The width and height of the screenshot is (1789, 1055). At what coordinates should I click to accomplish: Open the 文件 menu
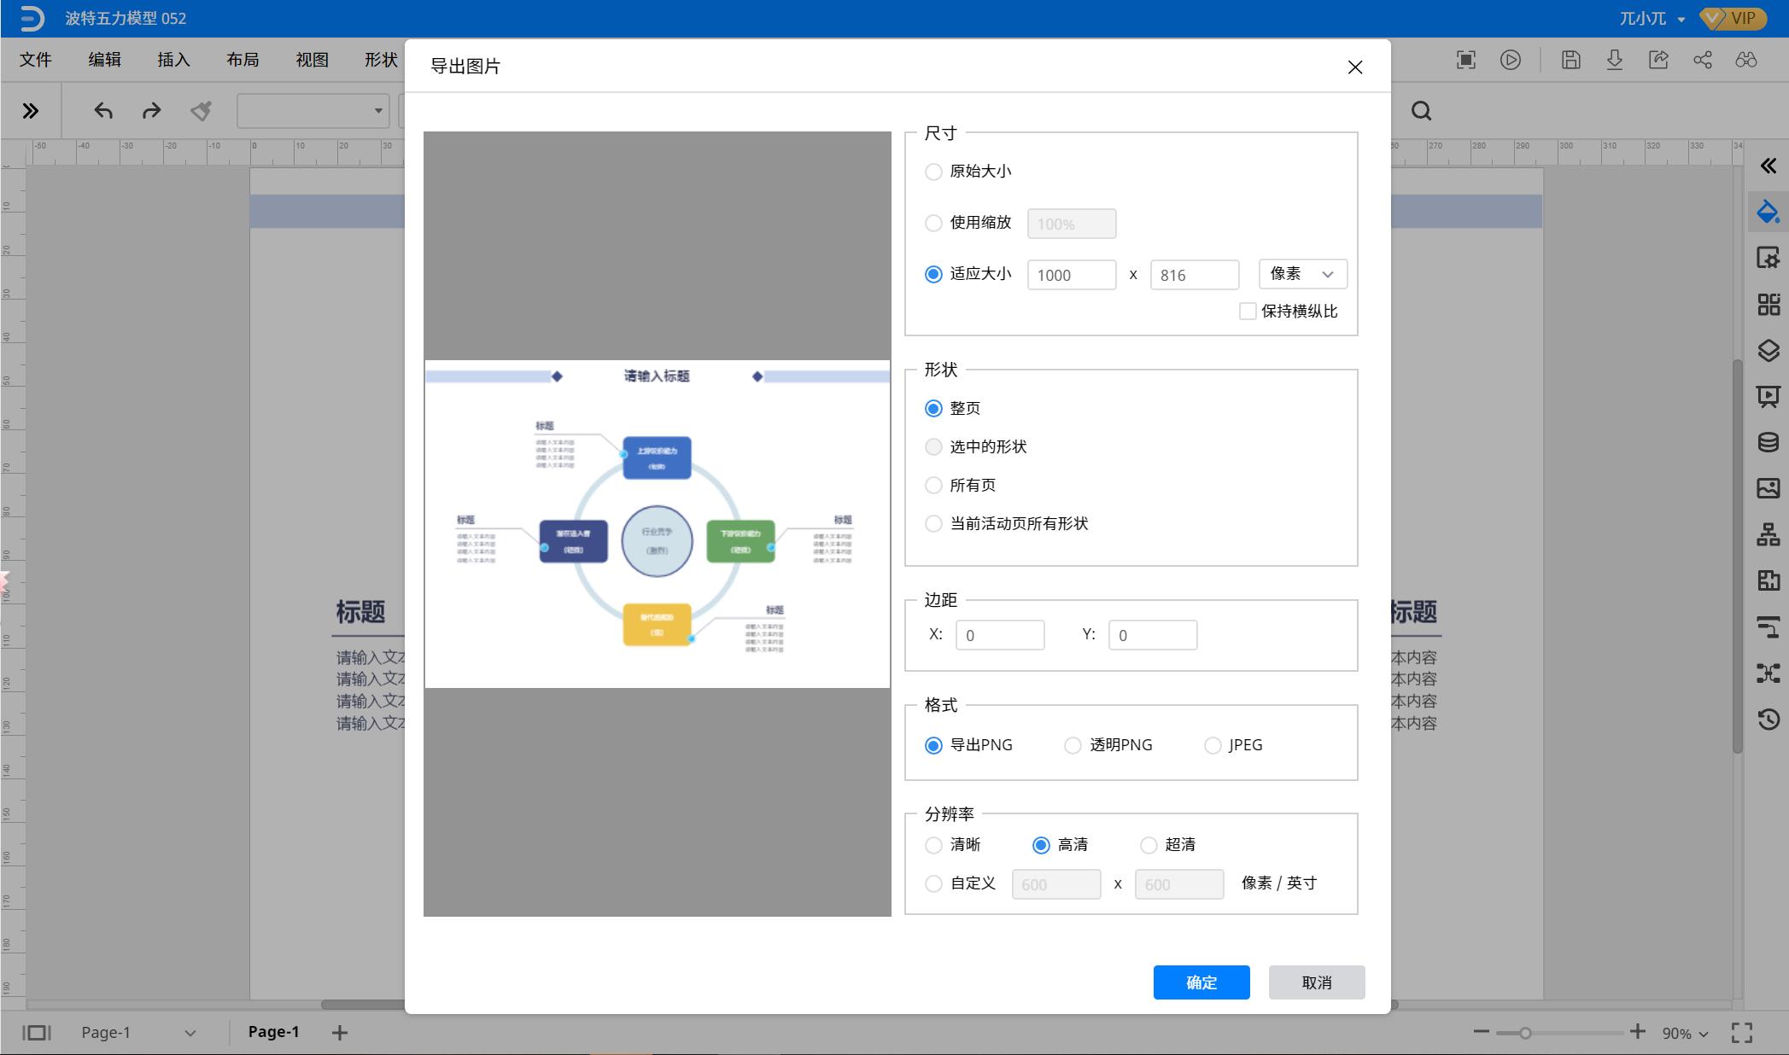click(35, 60)
